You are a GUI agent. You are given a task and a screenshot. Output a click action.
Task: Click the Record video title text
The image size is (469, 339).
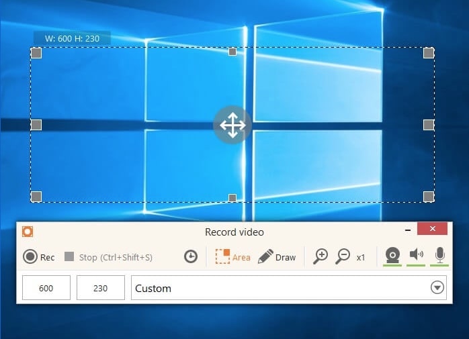pos(234,232)
